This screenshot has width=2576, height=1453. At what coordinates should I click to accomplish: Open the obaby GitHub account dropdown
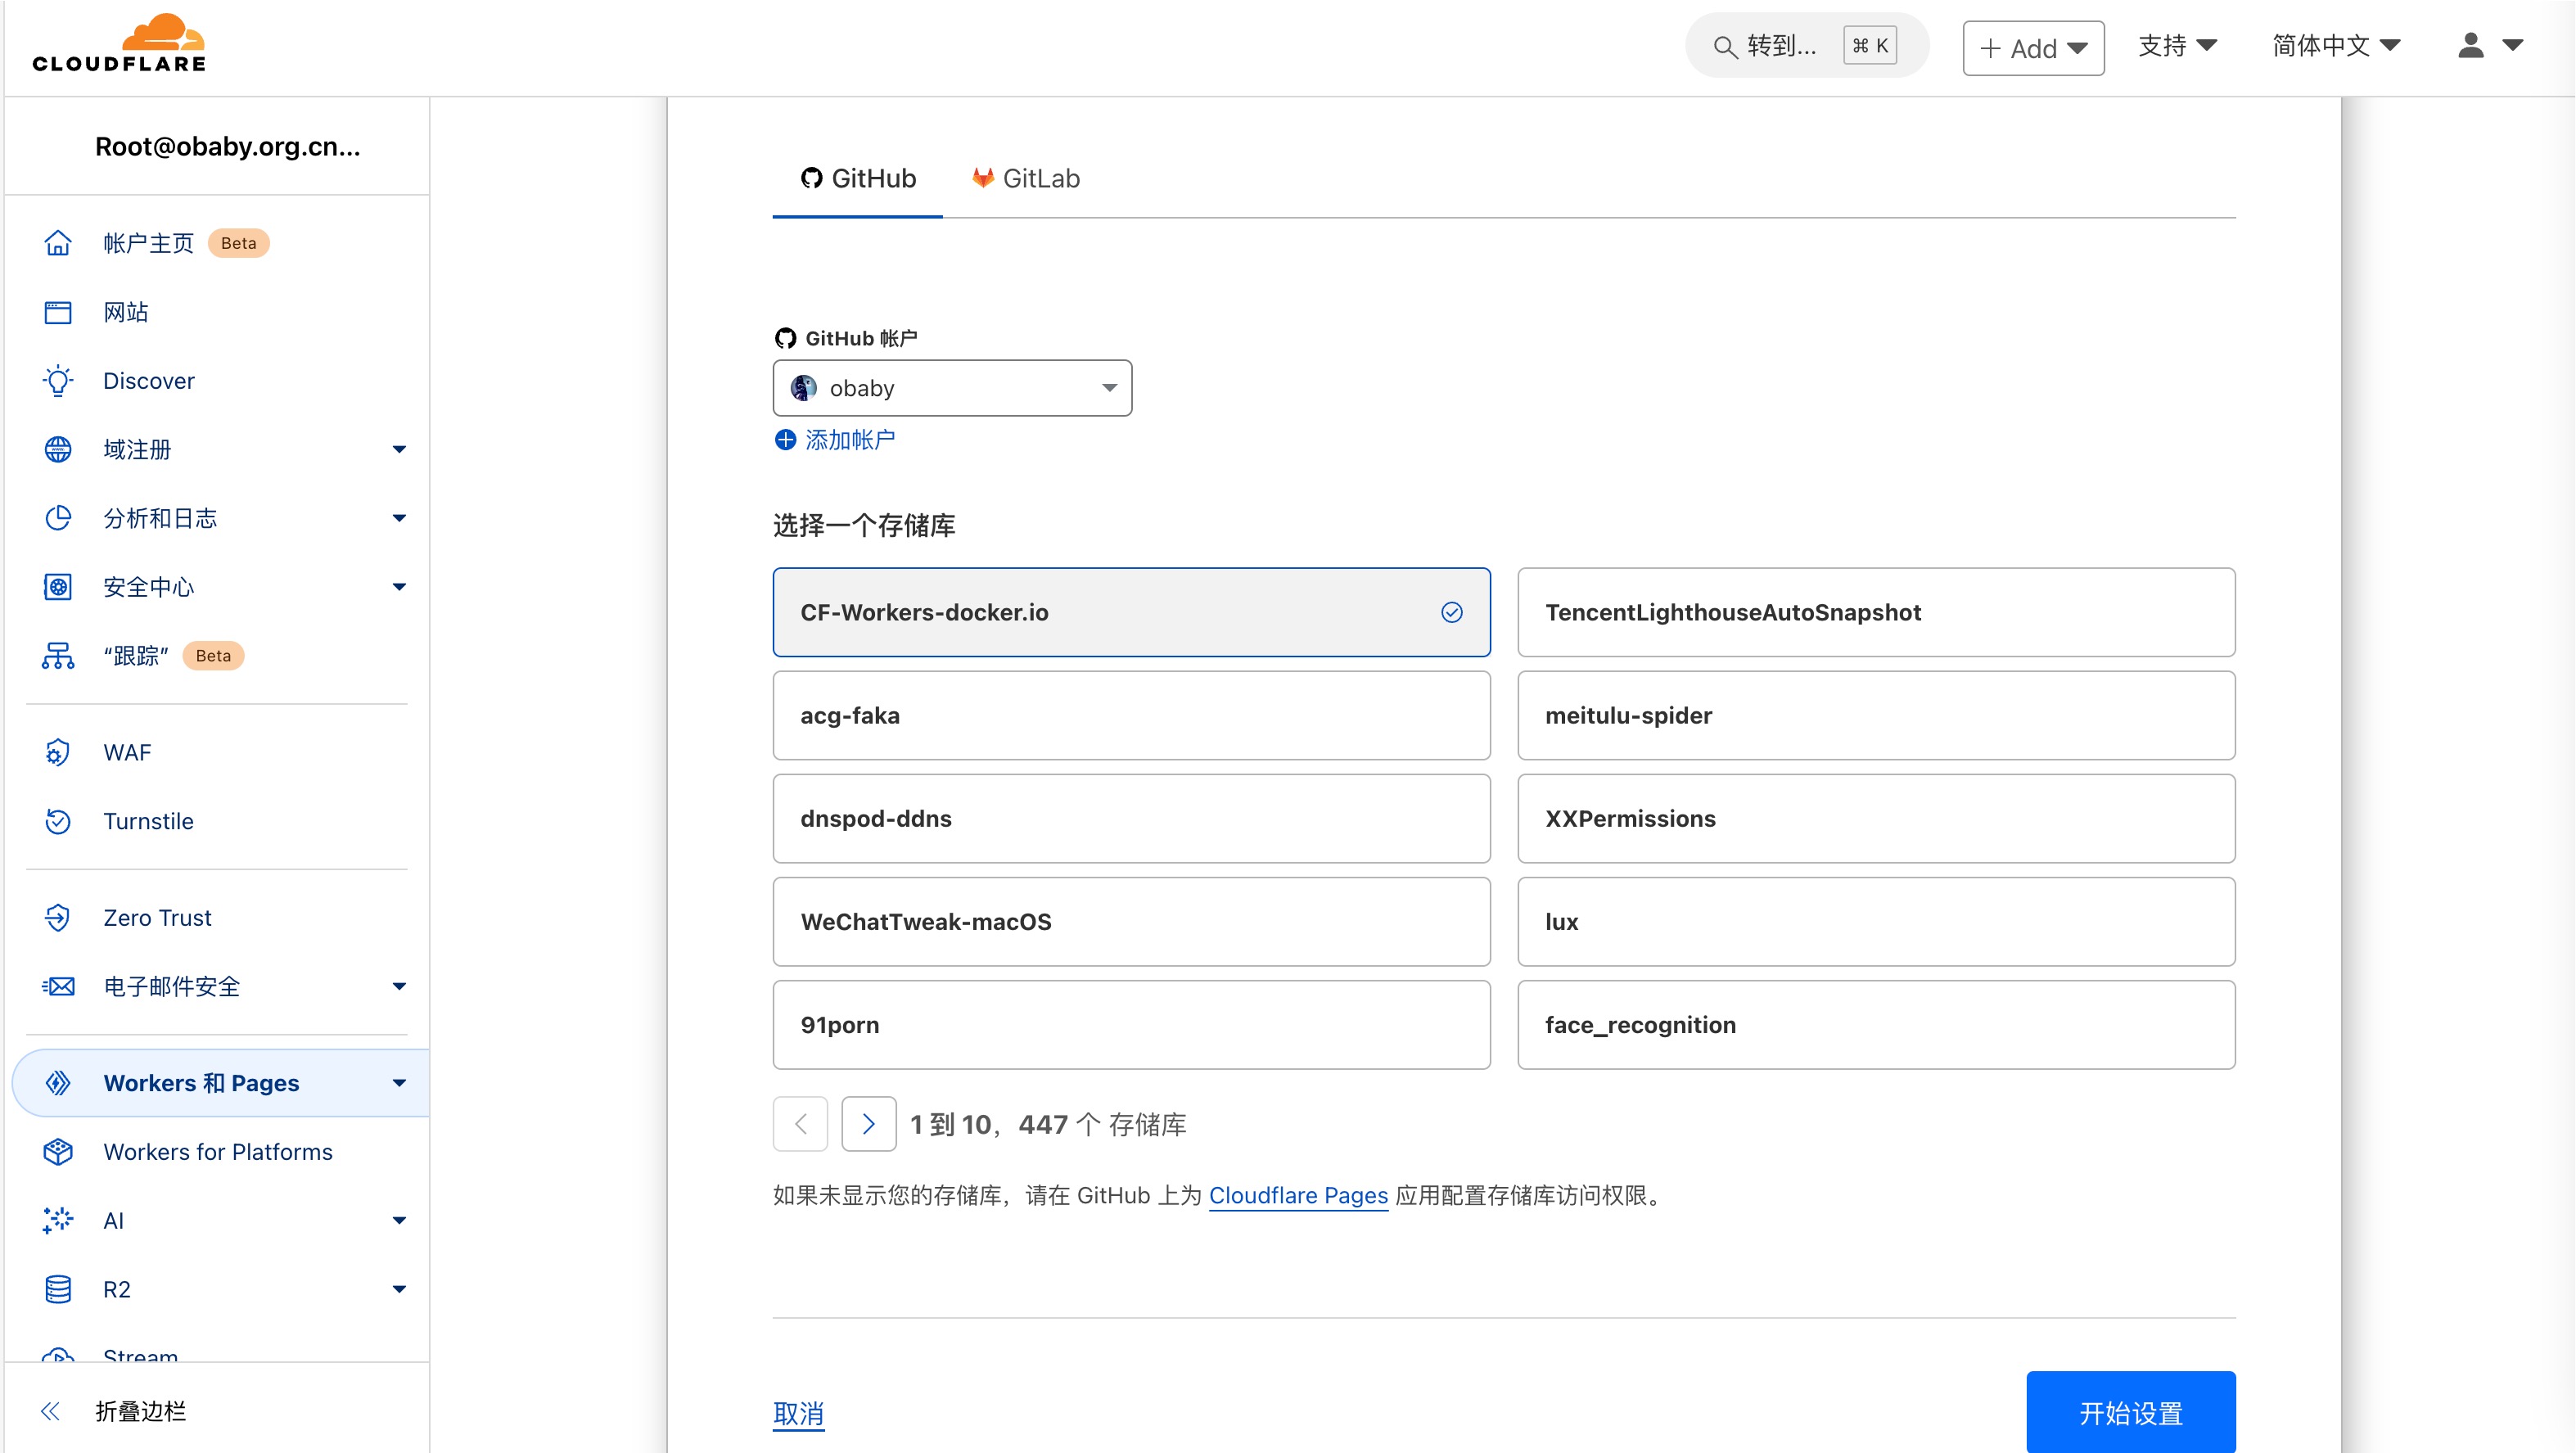[x=952, y=388]
